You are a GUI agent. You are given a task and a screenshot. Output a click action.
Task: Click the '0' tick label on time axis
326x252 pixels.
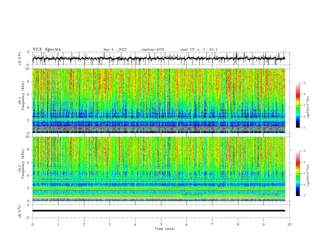point(33,224)
